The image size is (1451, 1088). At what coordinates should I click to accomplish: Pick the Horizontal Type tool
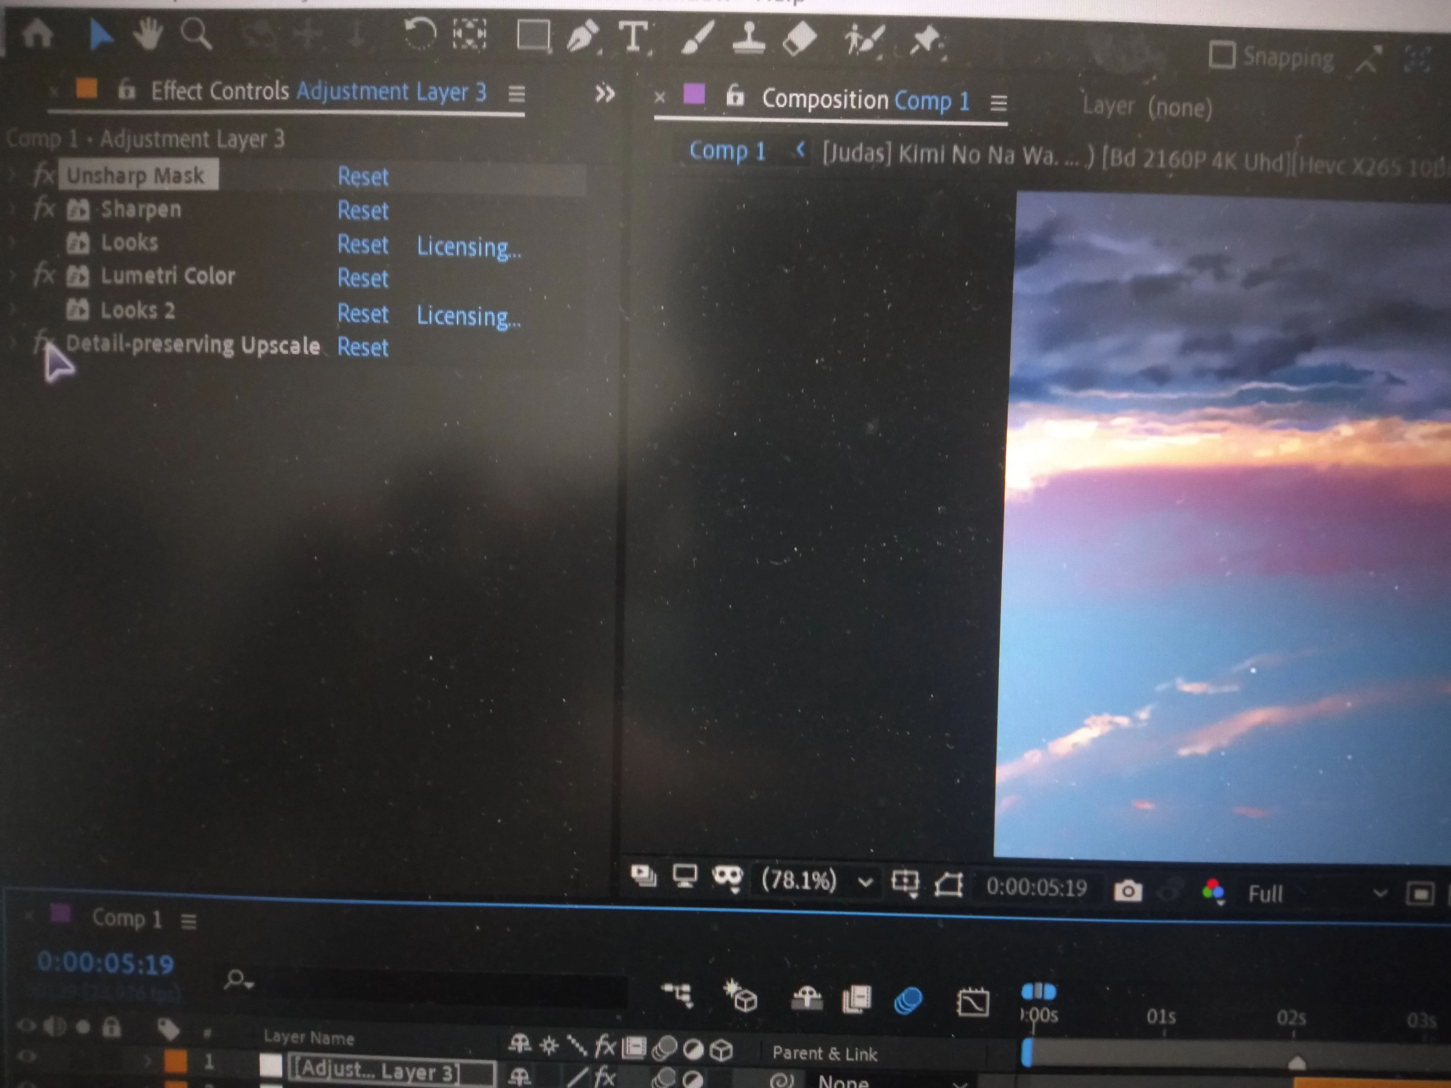coord(633,37)
